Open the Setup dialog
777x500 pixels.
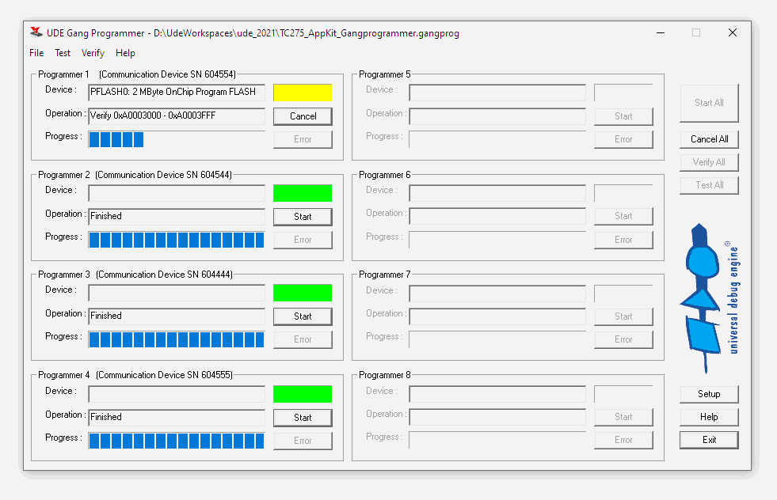(709, 394)
